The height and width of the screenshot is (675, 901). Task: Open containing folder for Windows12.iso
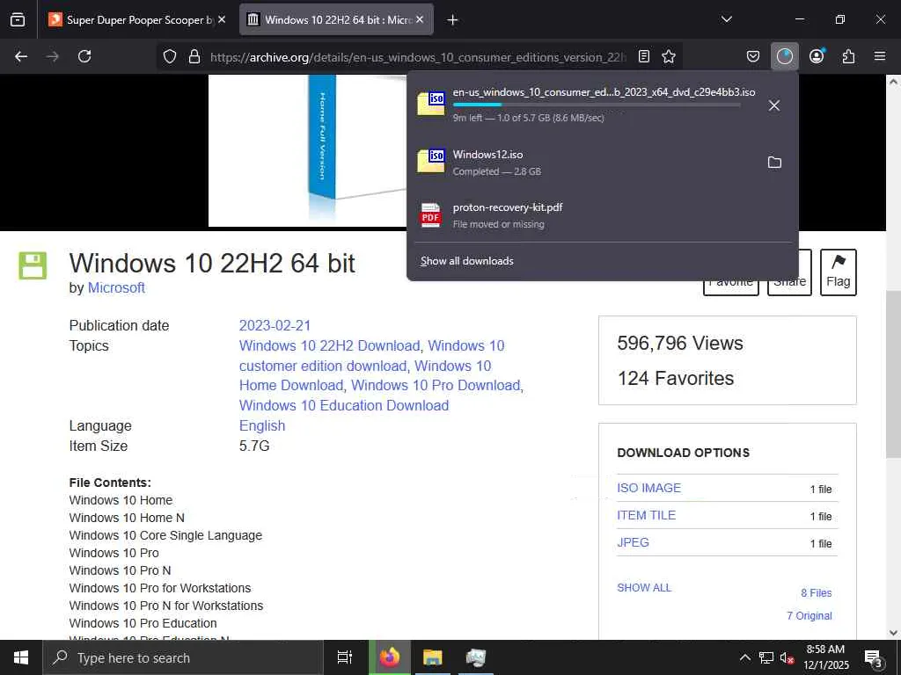pyautogui.click(x=774, y=163)
